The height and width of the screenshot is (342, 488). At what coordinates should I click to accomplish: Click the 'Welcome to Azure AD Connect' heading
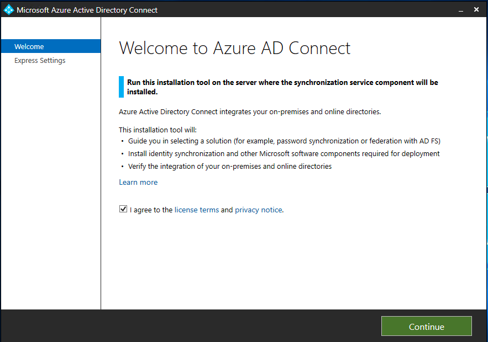(x=235, y=48)
